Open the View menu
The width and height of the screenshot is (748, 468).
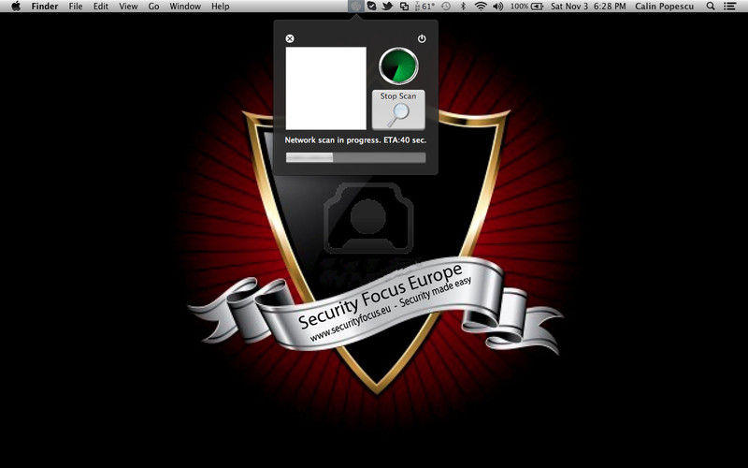(128, 7)
